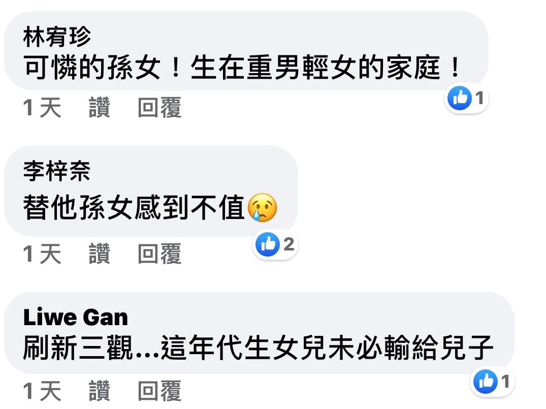View the reaction count 1 on Liwe Gan's comment
Screen dimensions: 546x409
click(505, 382)
